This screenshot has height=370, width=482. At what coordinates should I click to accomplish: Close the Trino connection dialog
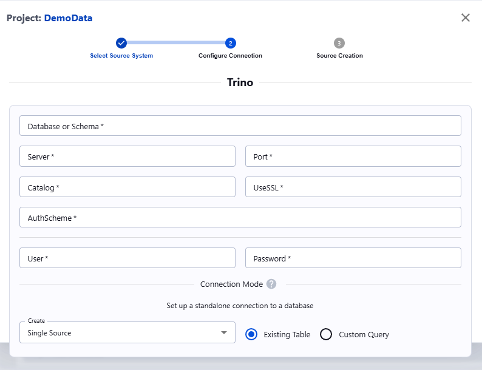466,18
